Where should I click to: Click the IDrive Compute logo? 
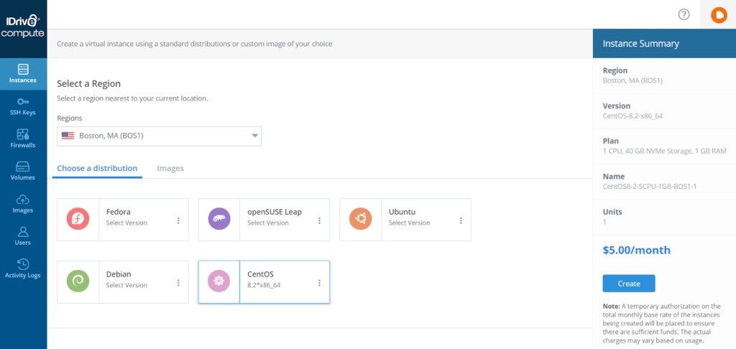pos(22,27)
